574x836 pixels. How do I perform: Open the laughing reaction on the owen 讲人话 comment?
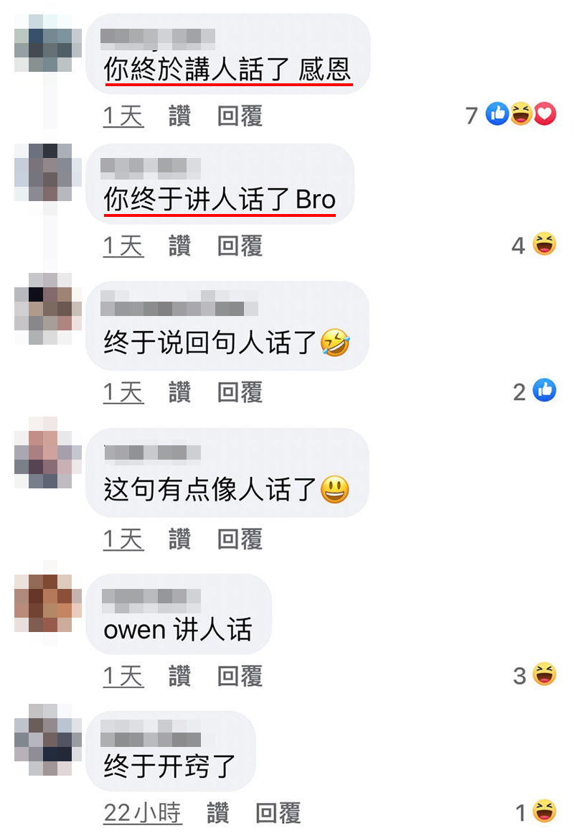[x=544, y=674]
